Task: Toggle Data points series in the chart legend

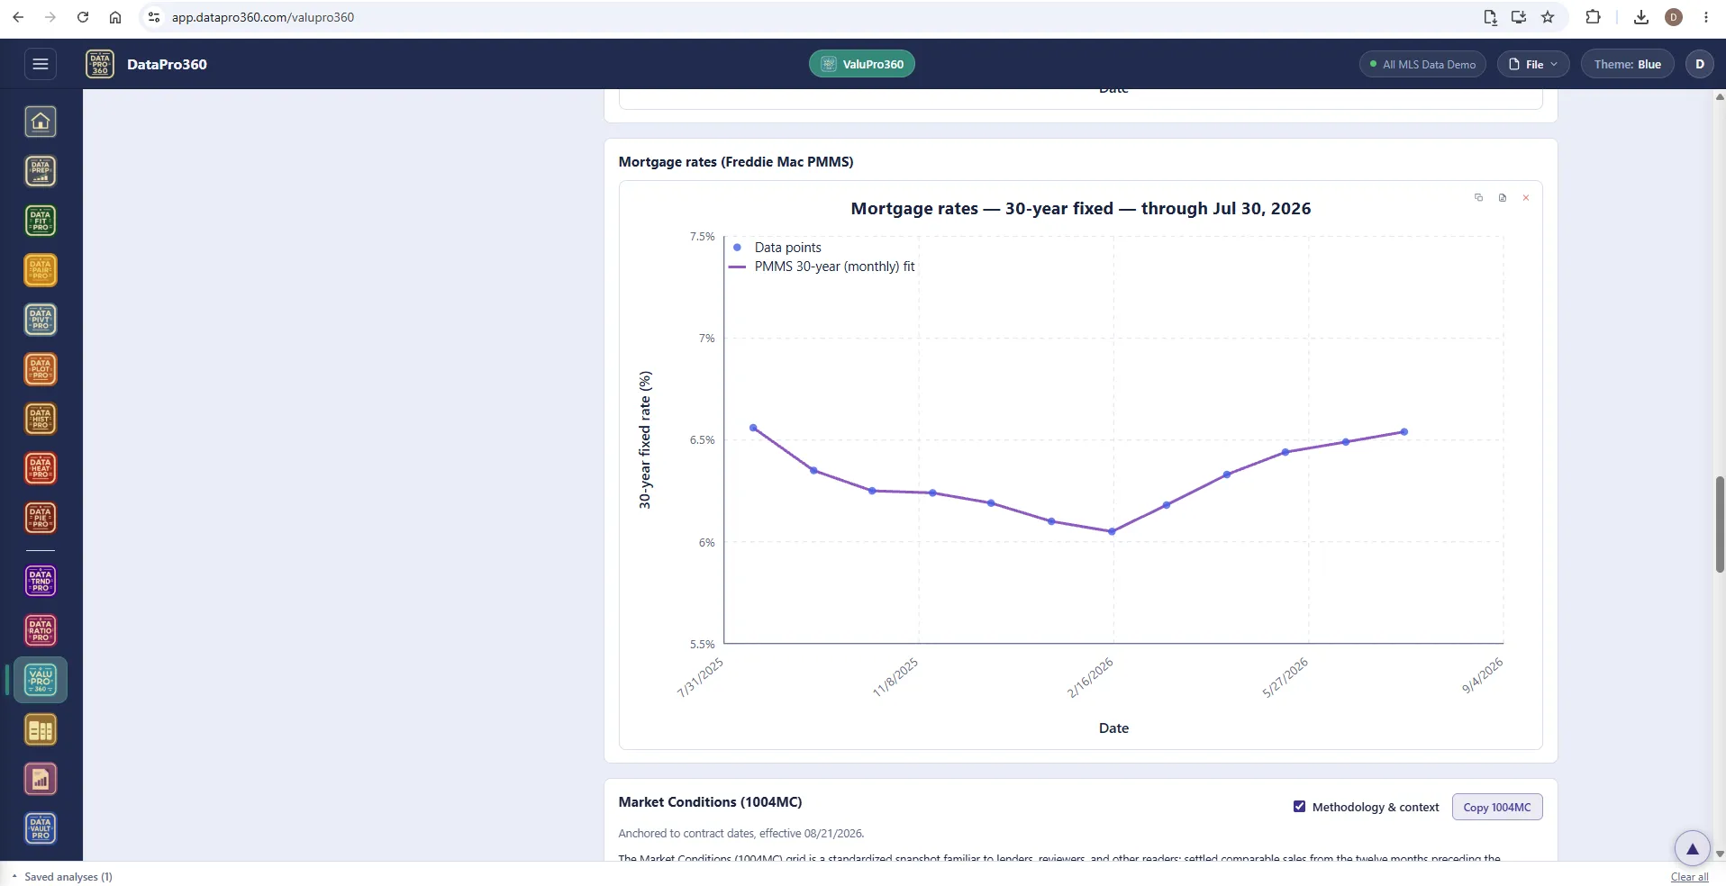Action: (777, 248)
